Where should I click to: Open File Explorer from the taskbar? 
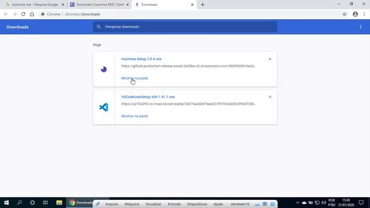(59, 203)
